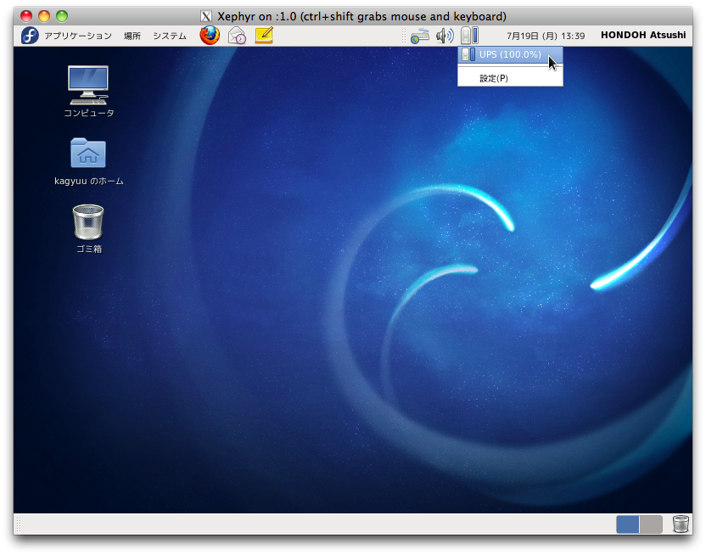This screenshot has width=706, height=555.
Task: Click the date and time clock
Action: point(546,36)
